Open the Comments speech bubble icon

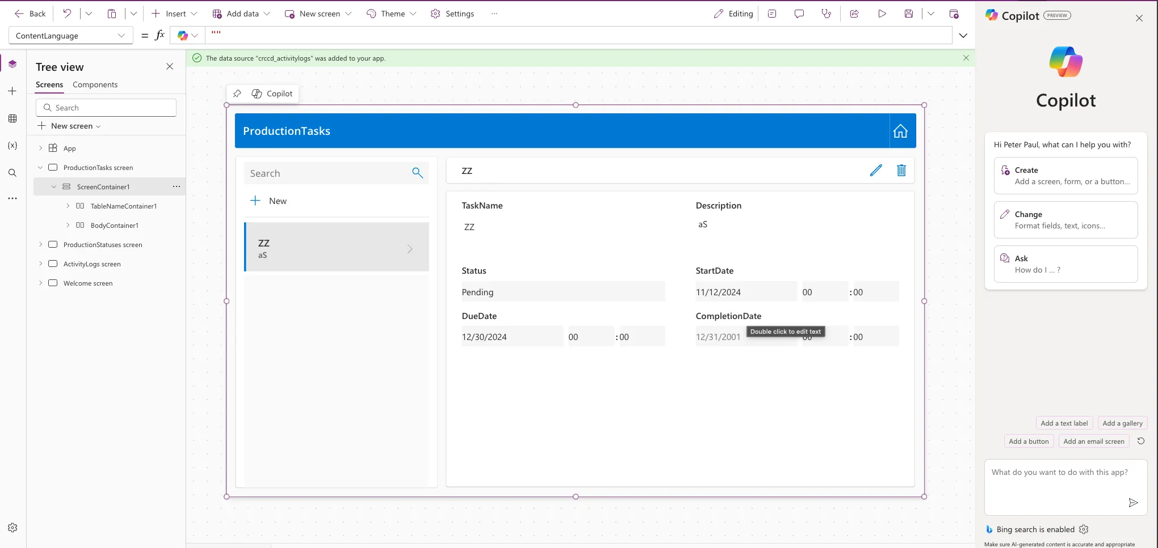pyautogui.click(x=799, y=14)
